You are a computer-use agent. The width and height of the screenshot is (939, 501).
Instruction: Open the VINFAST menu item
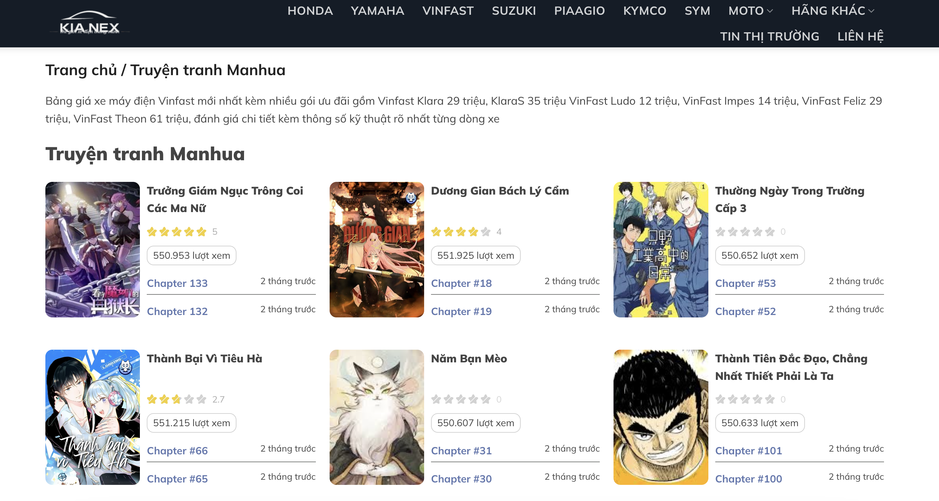448,11
